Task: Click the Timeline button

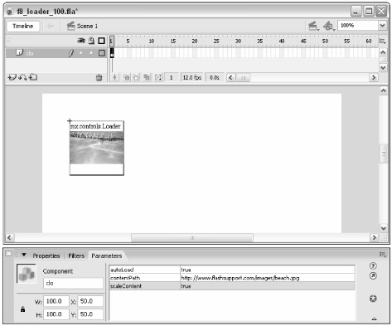Action: 23,26
